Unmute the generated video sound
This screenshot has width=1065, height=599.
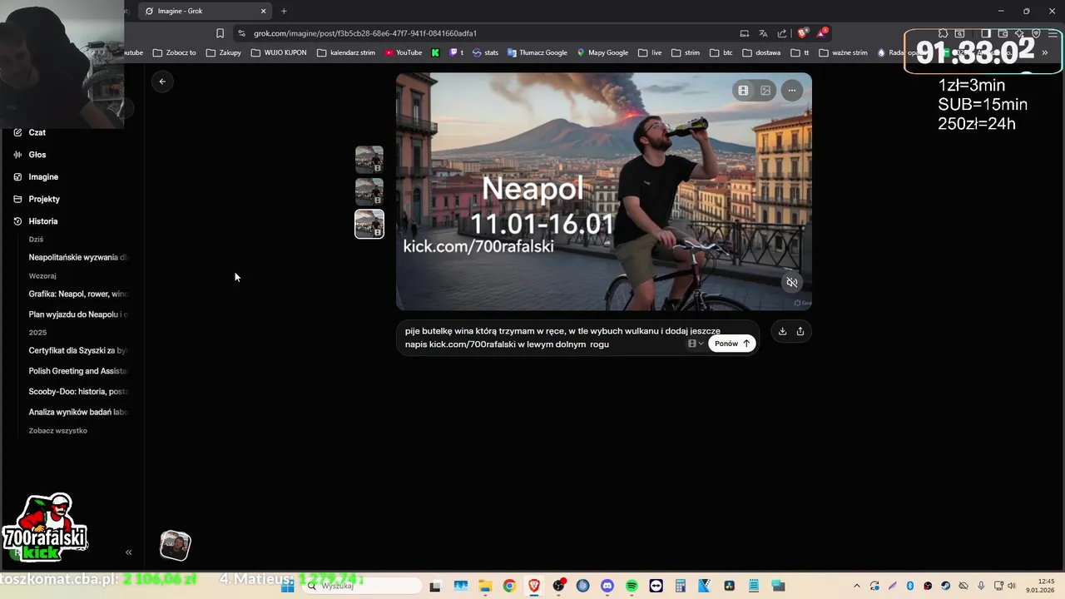click(x=792, y=283)
